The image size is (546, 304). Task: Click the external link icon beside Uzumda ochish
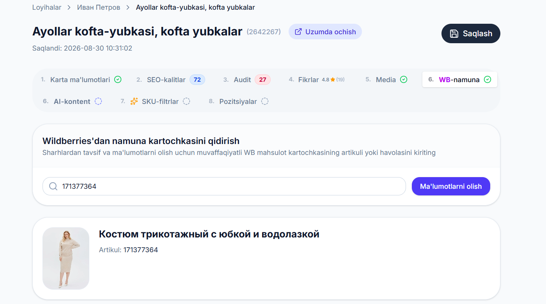pyautogui.click(x=298, y=32)
